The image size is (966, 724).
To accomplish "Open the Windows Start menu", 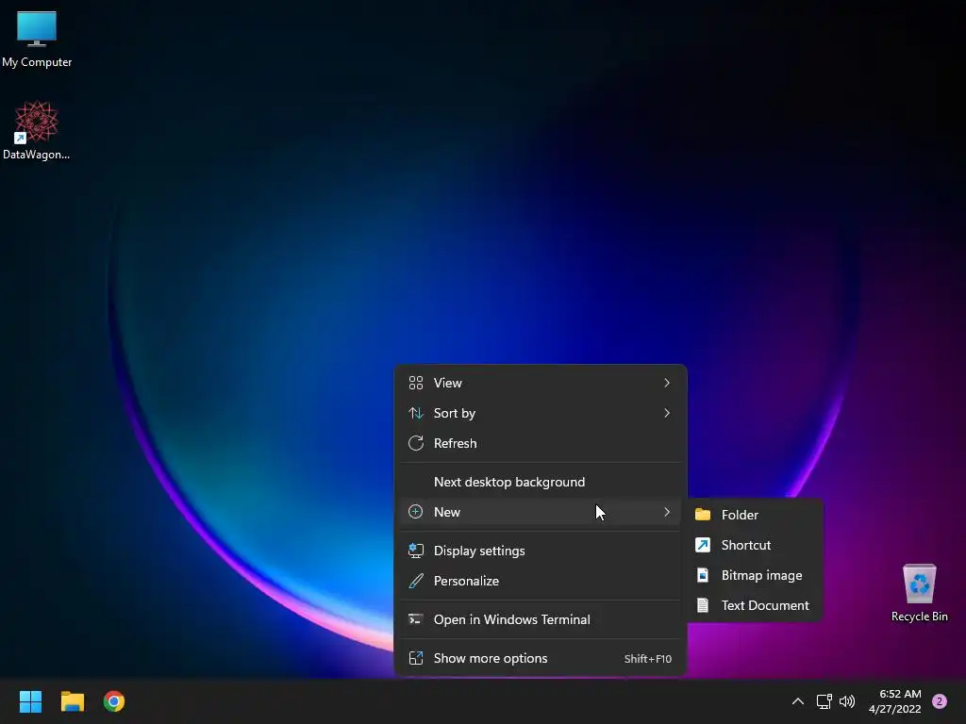I will 30,701.
